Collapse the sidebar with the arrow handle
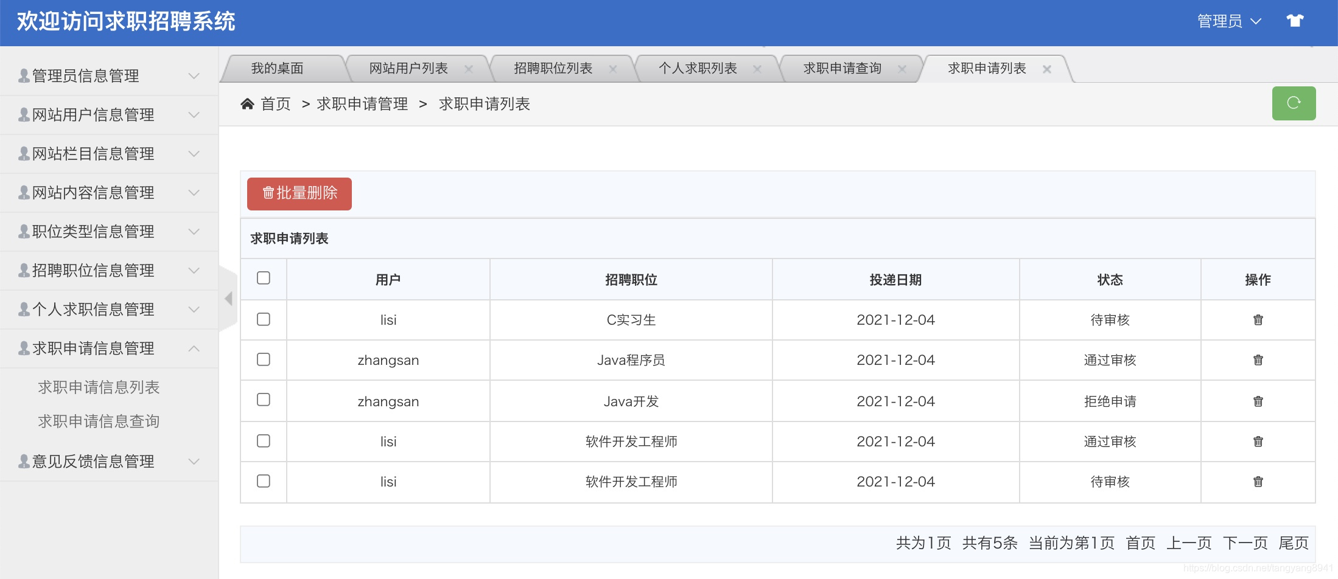1338x579 pixels. click(x=228, y=299)
